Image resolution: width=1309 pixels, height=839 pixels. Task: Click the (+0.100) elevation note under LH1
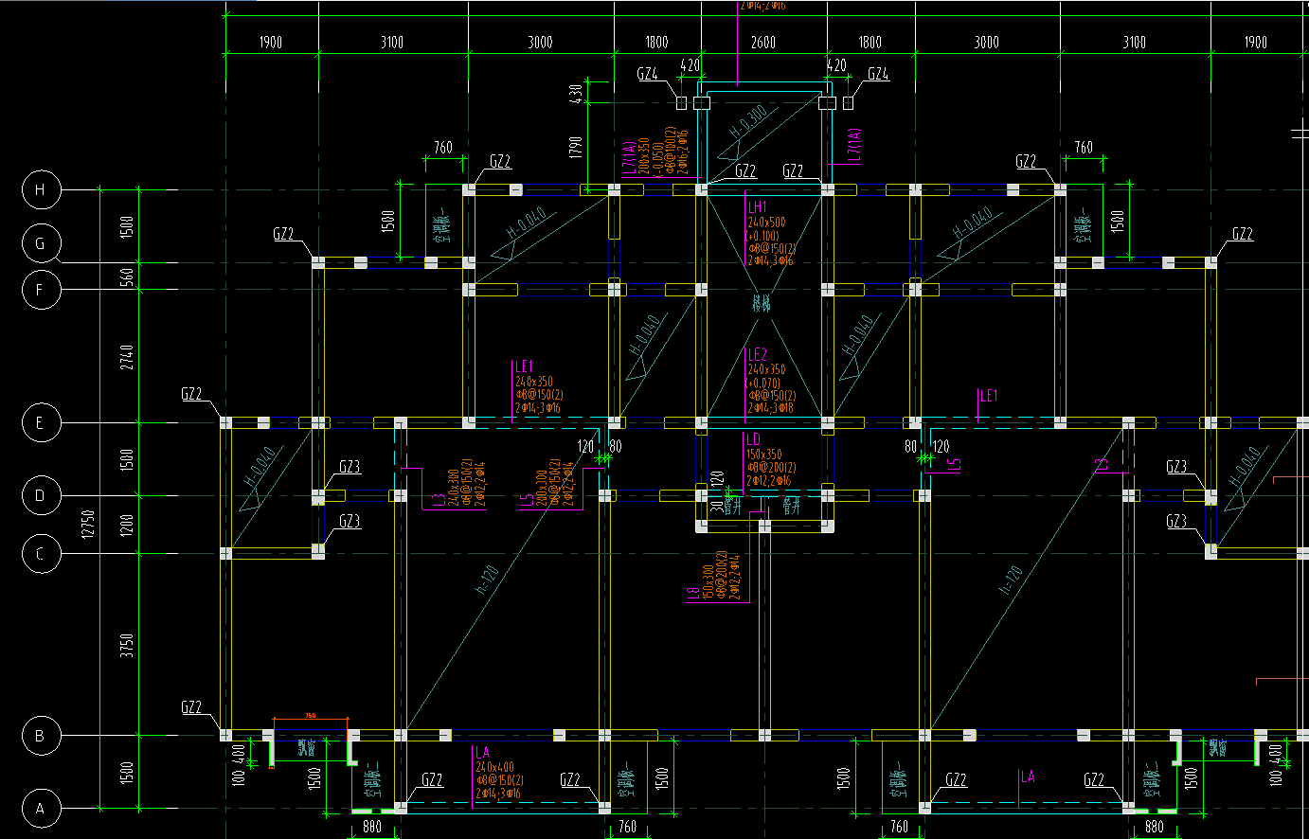[x=763, y=236]
